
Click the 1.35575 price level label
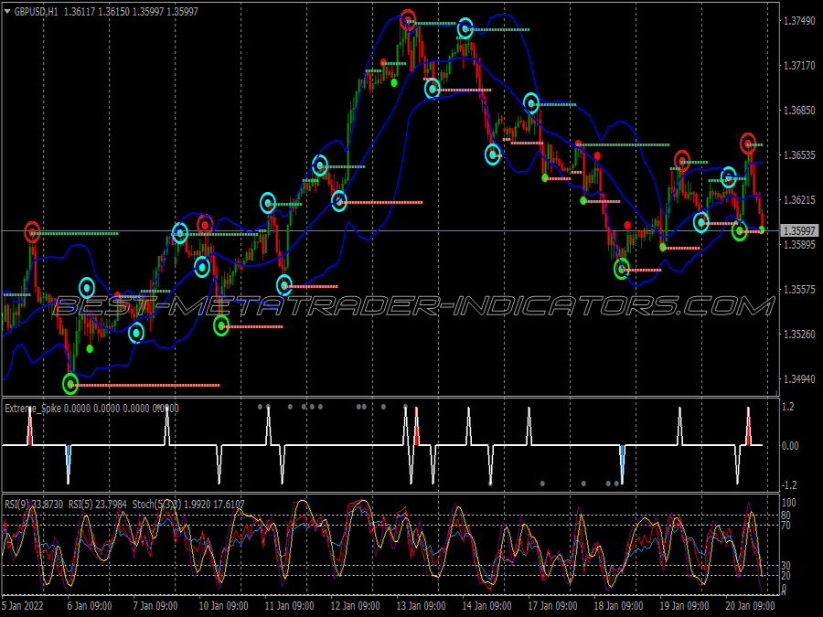click(x=799, y=290)
